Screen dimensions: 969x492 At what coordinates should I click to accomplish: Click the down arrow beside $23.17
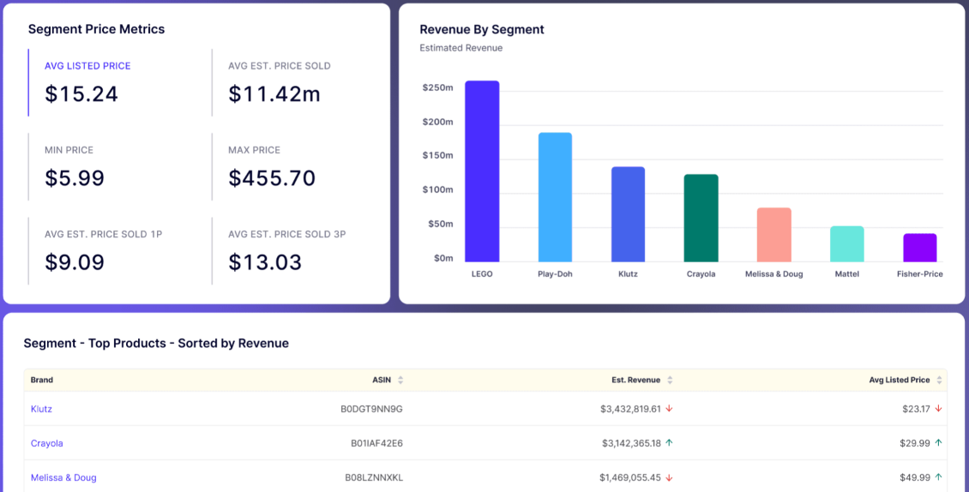pyautogui.click(x=939, y=409)
